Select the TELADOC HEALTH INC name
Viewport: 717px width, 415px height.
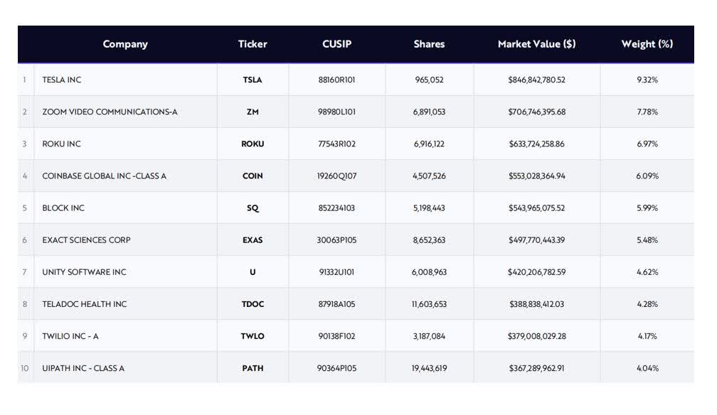pyautogui.click(x=85, y=304)
